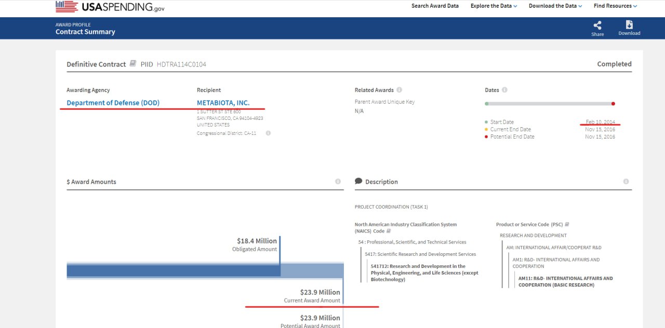Click info icon next to Dates
Screen dimensions: 665x328
[504, 90]
